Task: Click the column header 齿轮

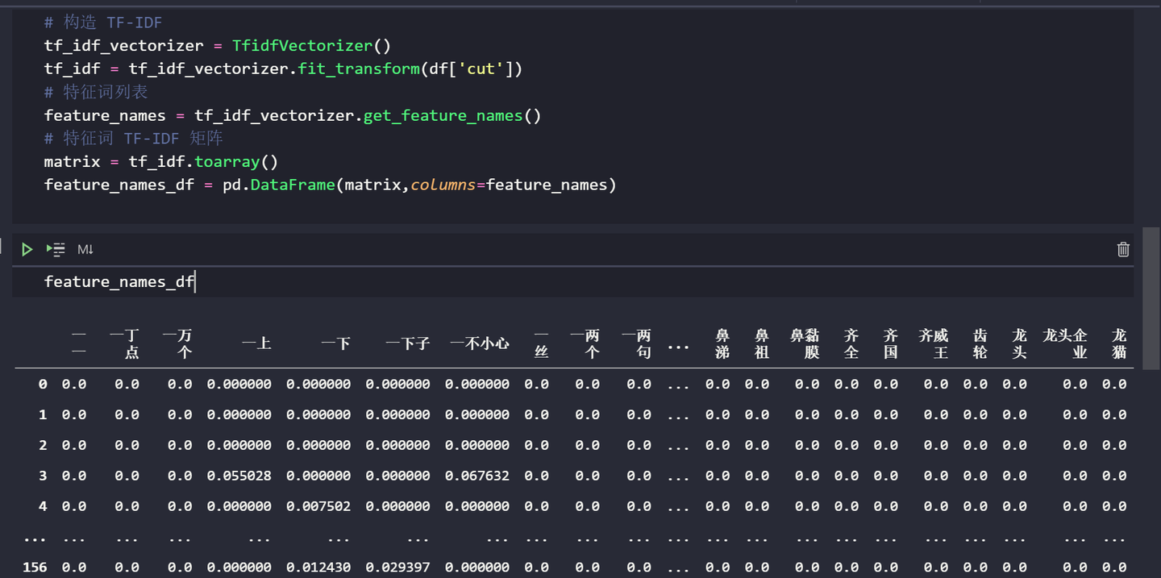Action: [x=980, y=344]
